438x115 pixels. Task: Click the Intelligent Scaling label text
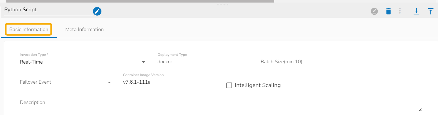258,85
